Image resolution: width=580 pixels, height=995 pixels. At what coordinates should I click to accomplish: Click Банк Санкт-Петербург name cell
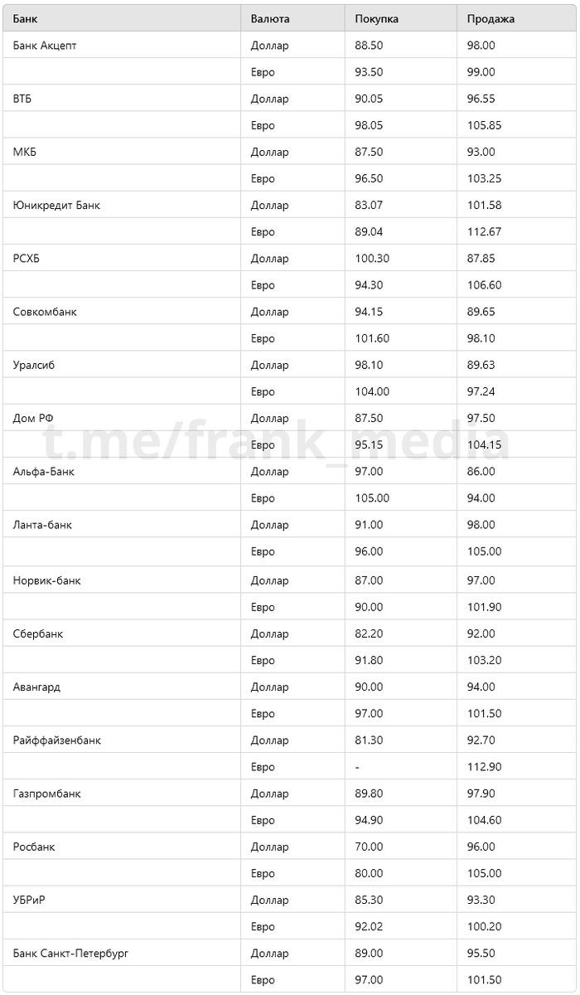click(70, 953)
